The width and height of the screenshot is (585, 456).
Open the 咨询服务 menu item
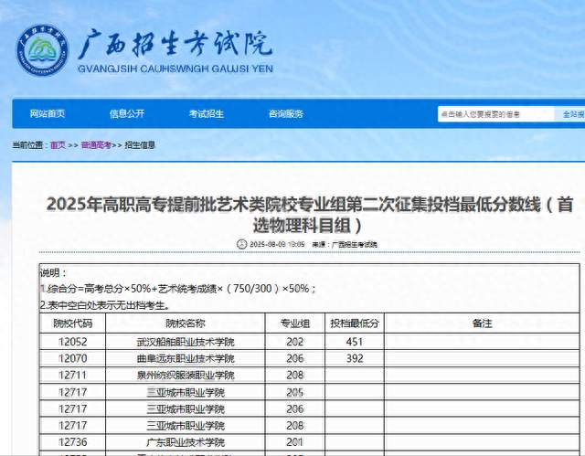tap(286, 113)
